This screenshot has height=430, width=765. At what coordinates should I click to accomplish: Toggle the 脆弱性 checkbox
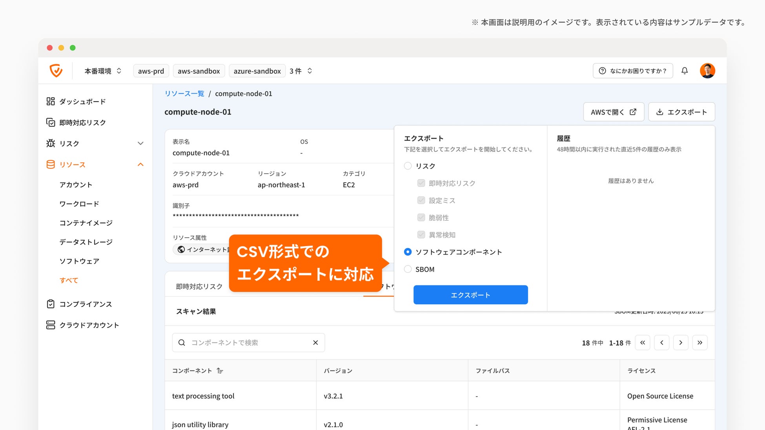click(x=421, y=218)
